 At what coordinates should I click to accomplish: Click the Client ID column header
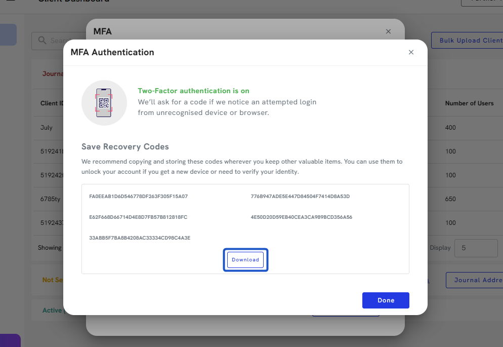pyautogui.click(x=52, y=103)
